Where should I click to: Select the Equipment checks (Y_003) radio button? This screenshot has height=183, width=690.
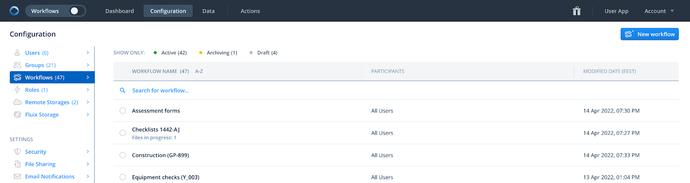tap(123, 177)
